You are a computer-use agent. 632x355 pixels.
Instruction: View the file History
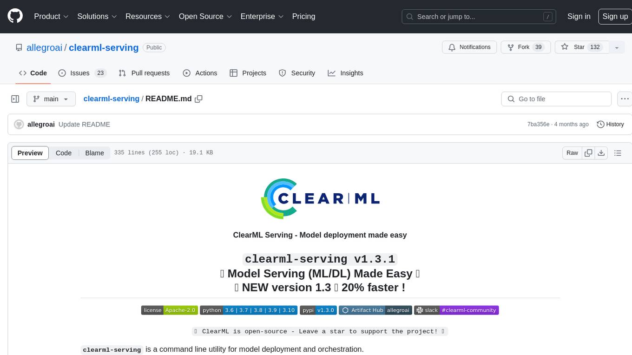tap(610, 125)
